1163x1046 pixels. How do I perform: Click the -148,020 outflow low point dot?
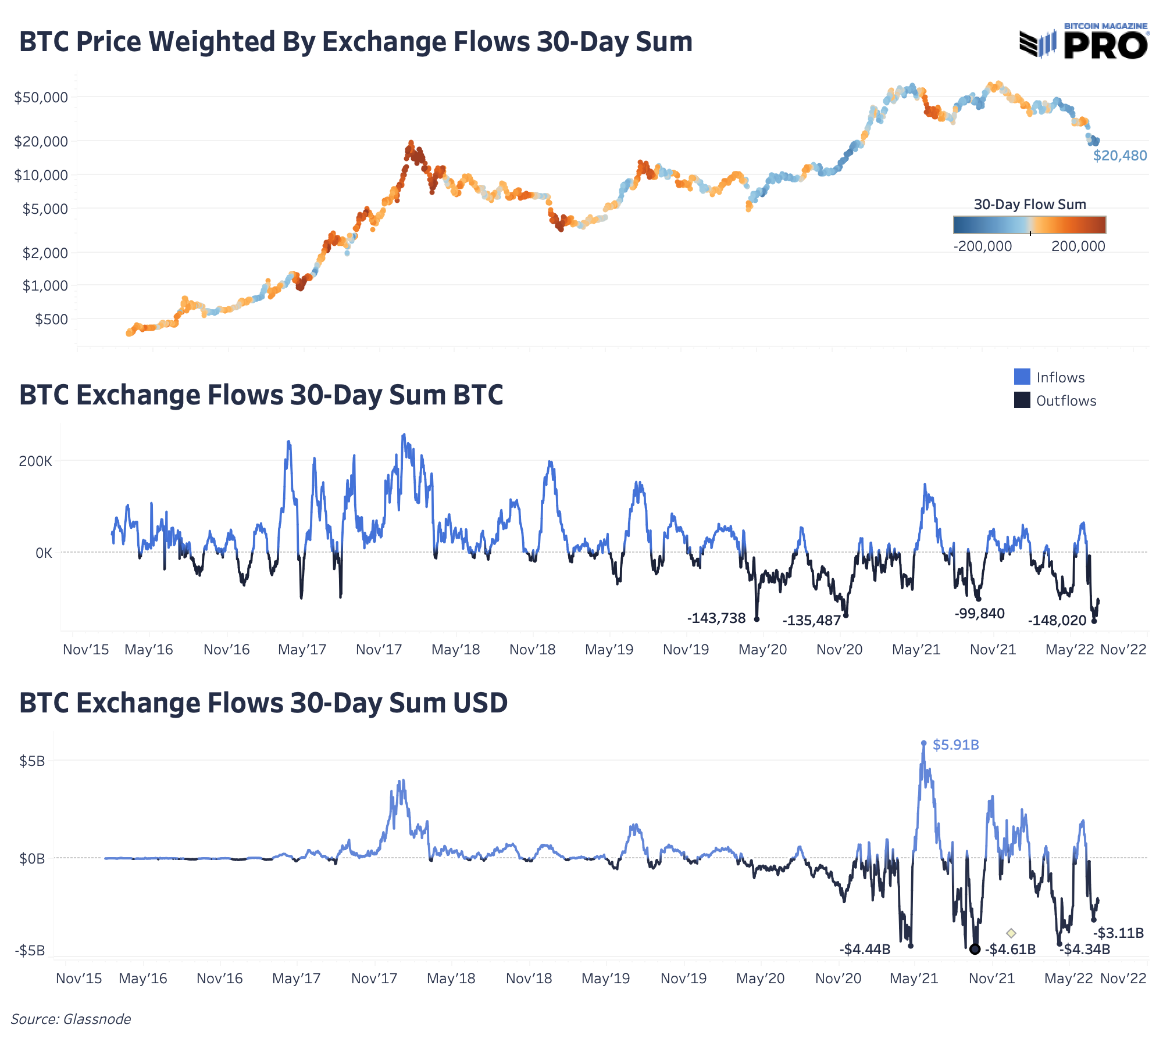coord(1094,621)
